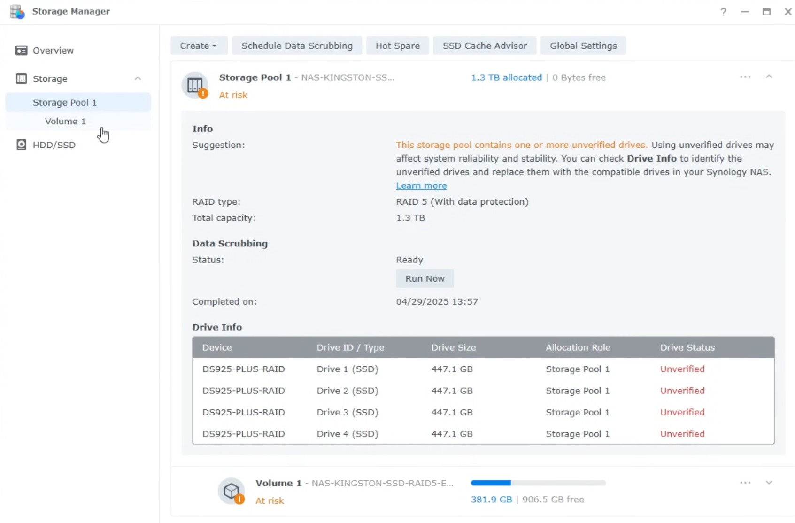This screenshot has height=523, width=795.
Task: Click the completed date 04/29/2025 13:57
Action: coord(437,301)
